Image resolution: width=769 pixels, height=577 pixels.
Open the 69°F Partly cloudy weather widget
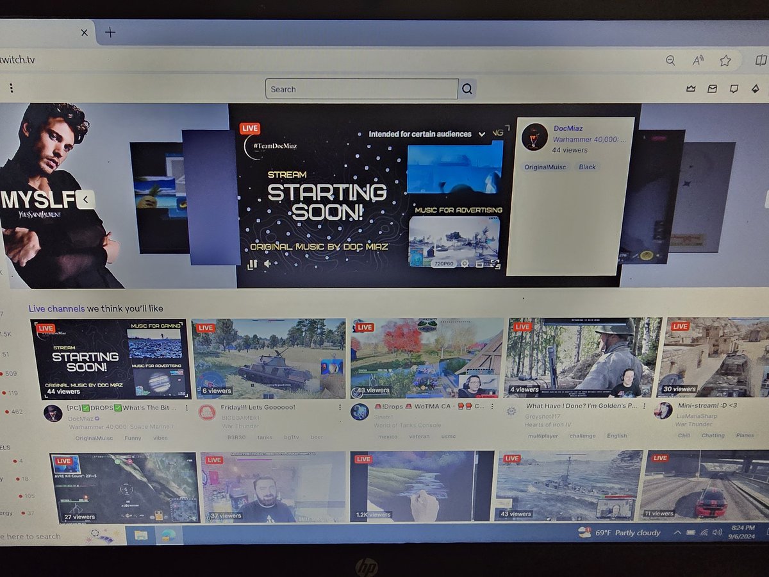619,533
